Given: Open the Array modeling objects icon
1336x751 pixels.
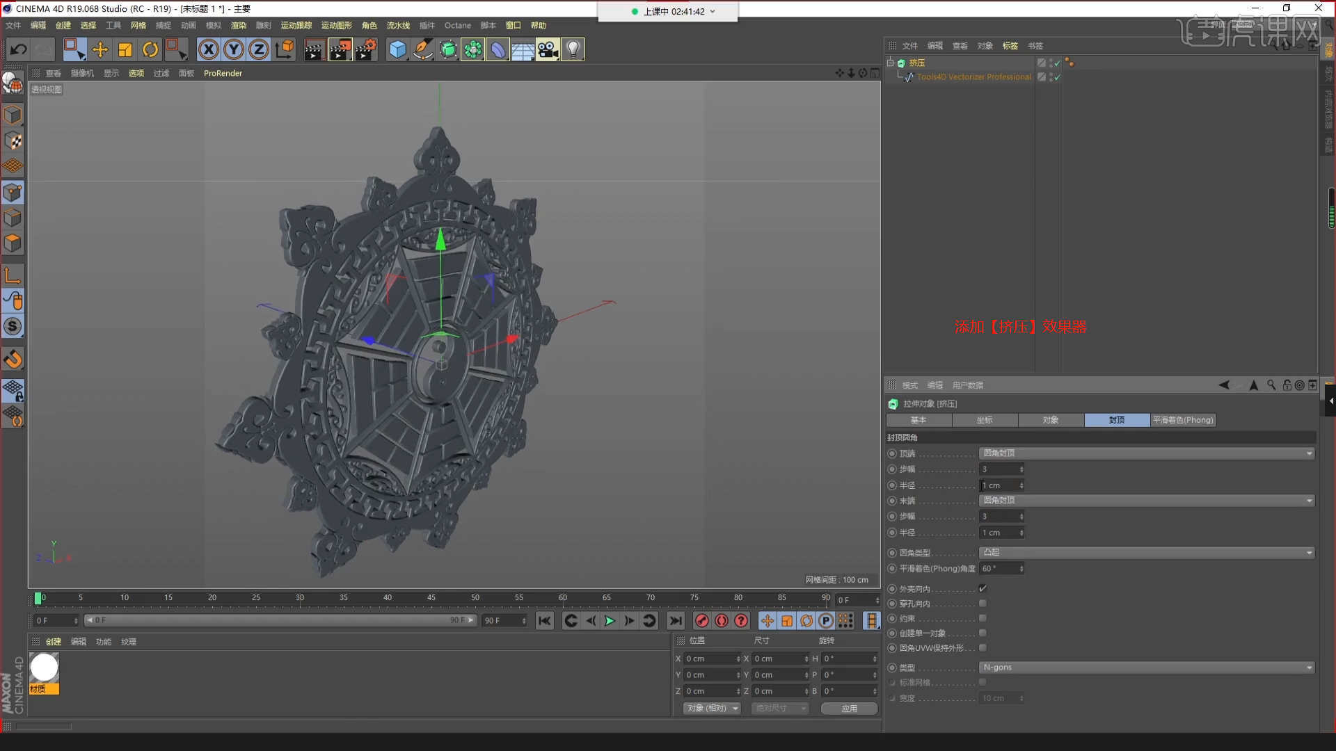Looking at the screenshot, I should tap(473, 49).
